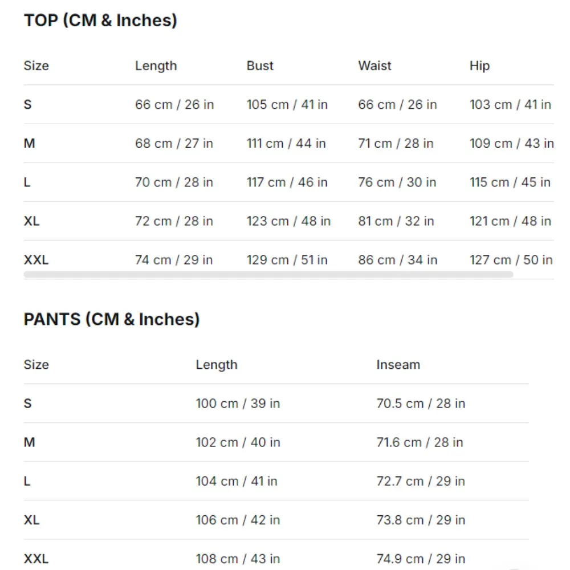The image size is (570, 570).
Task: Select the 71.6 cm / 28 in inseam cell
Action: 420,442
